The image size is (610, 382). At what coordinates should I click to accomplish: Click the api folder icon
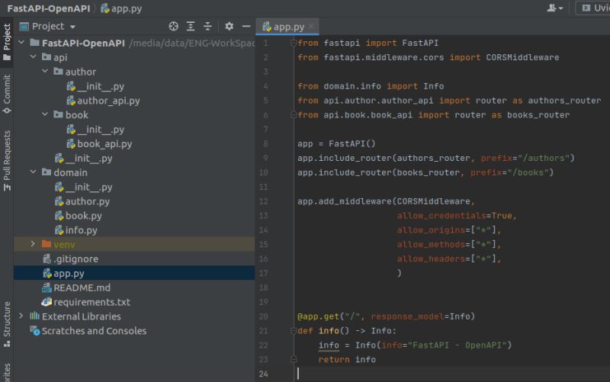(47, 56)
